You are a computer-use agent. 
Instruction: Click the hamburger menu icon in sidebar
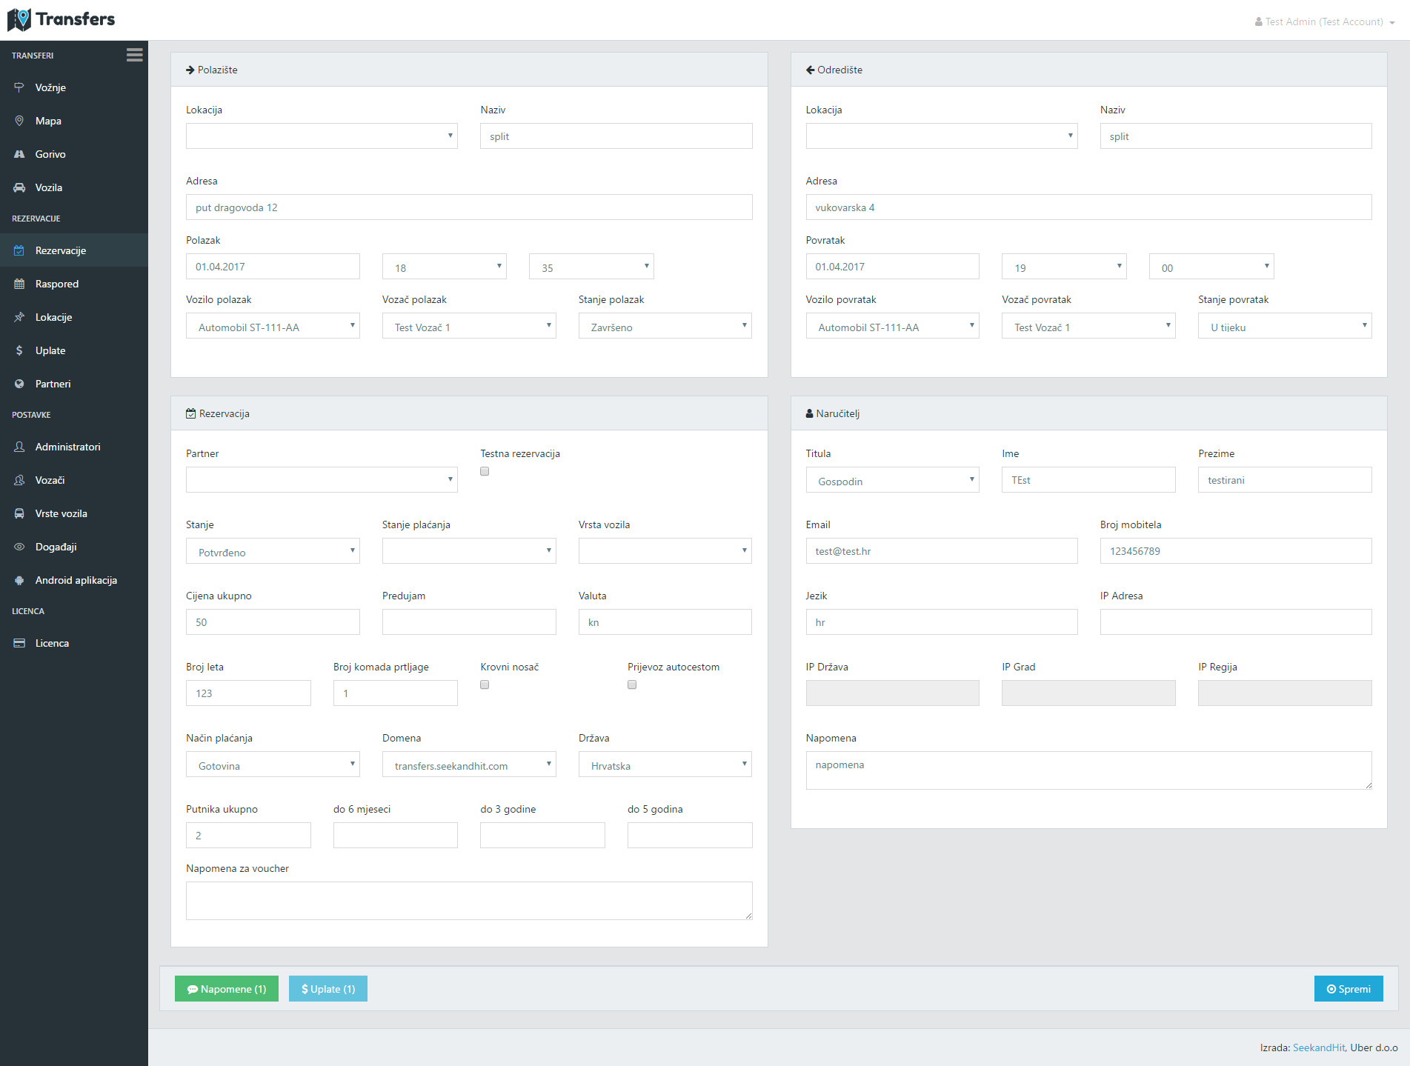click(134, 55)
